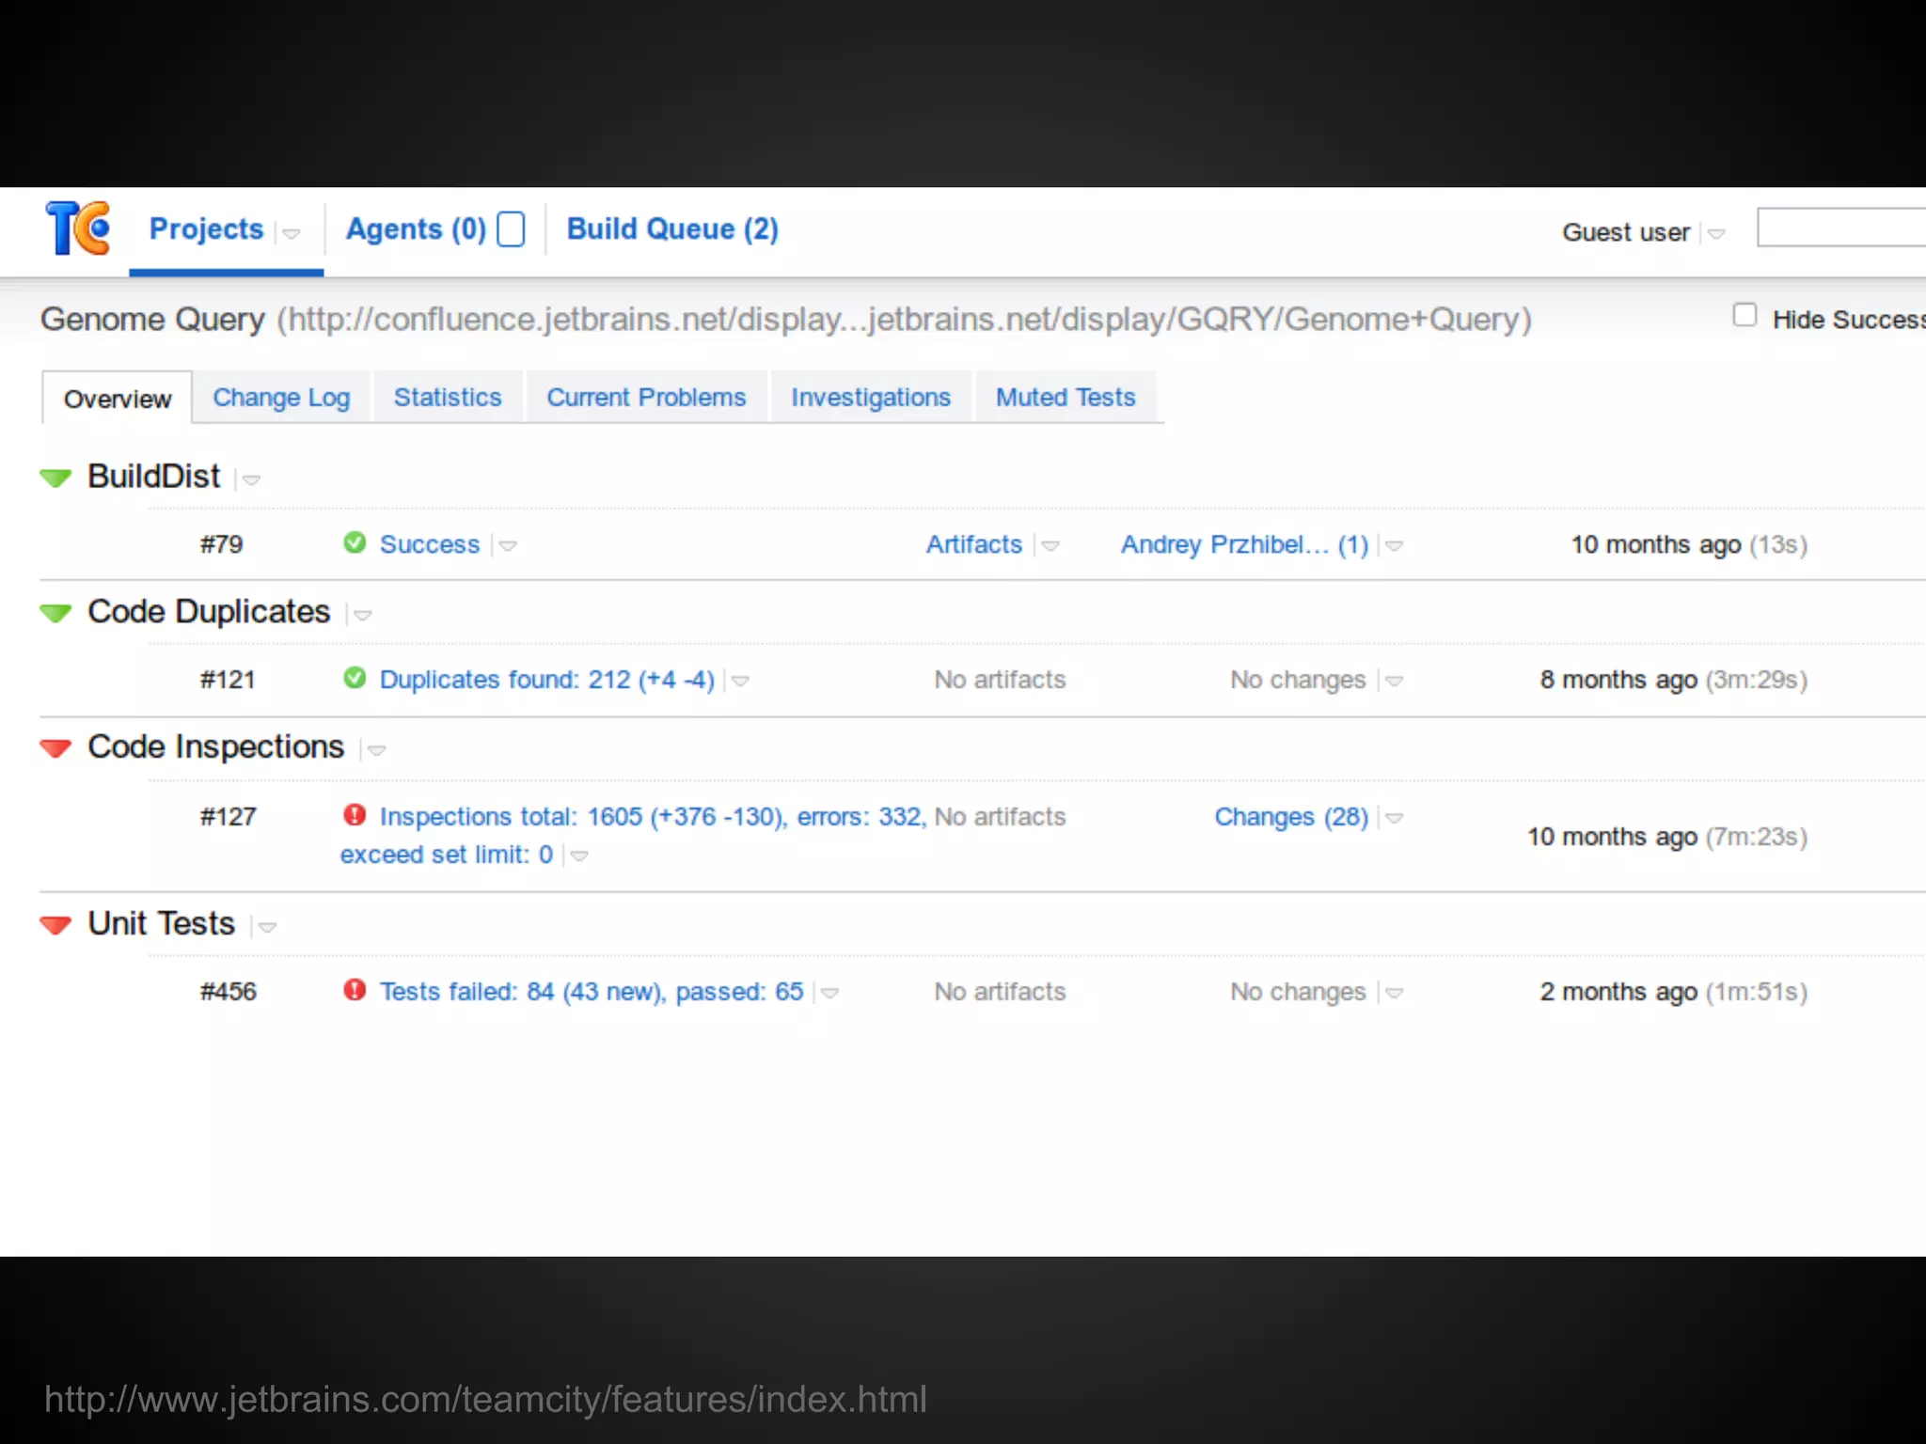Click red error icon for build #456
1926x1444 pixels.
[355, 990]
